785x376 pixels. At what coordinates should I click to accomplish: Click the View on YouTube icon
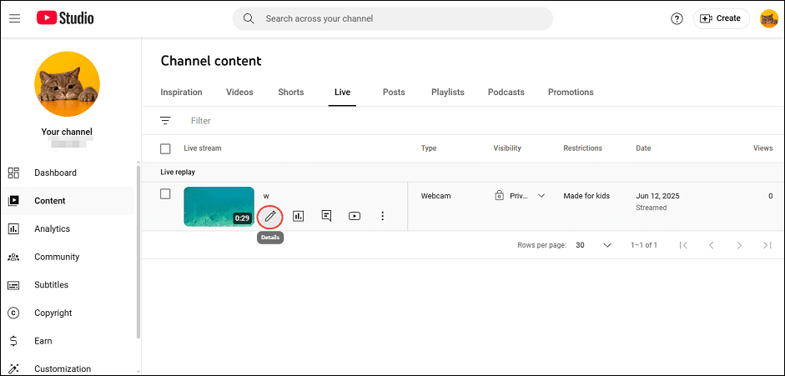[x=355, y=216]
